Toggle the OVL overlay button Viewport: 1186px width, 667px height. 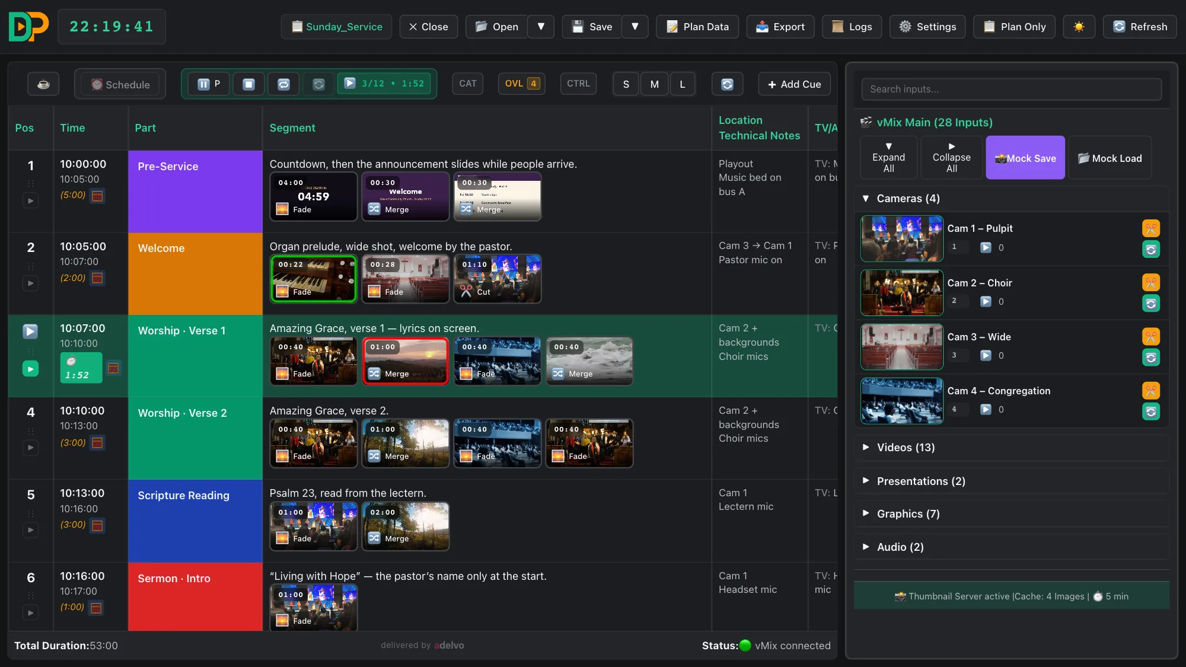click(x=522, y=84)
